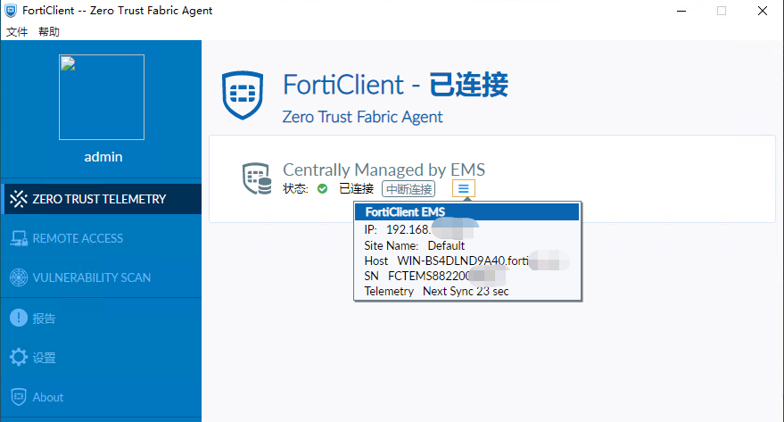Click the admin username label
Image resolution: width=784 pixels, height=422 pixels.
click(103, 157)
